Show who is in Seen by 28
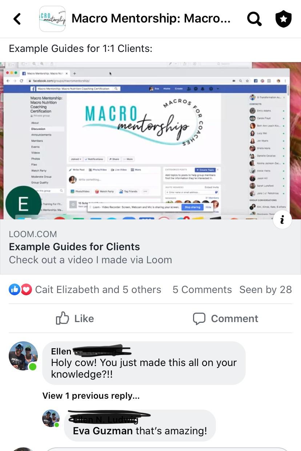This screenshot has height=451, width=301. [265, 289]
